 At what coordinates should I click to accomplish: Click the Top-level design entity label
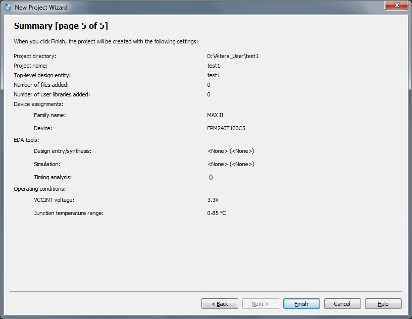pyautogui.click(x=42, y=75)
